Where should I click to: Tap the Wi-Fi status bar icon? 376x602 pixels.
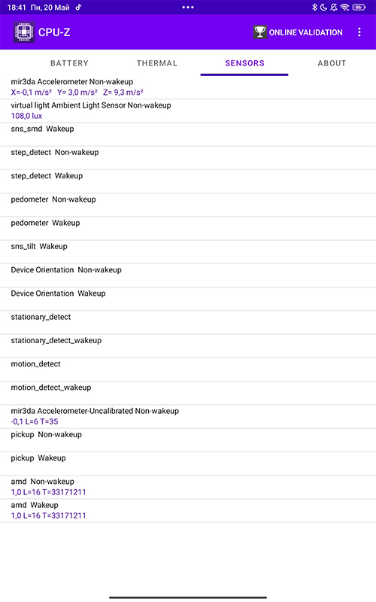(x=344, y=8)
